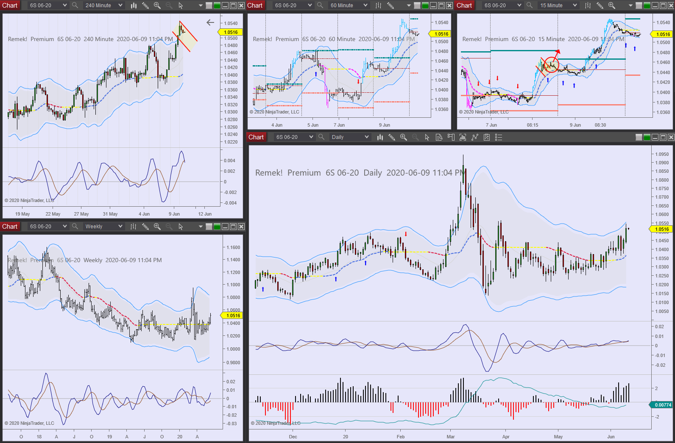Open chart Properties in Daily chart toolbar
Screen dimensions: 675x443
(x=499, y=137)
